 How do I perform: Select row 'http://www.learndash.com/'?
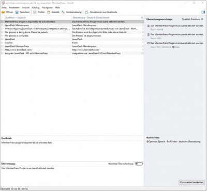72,50
